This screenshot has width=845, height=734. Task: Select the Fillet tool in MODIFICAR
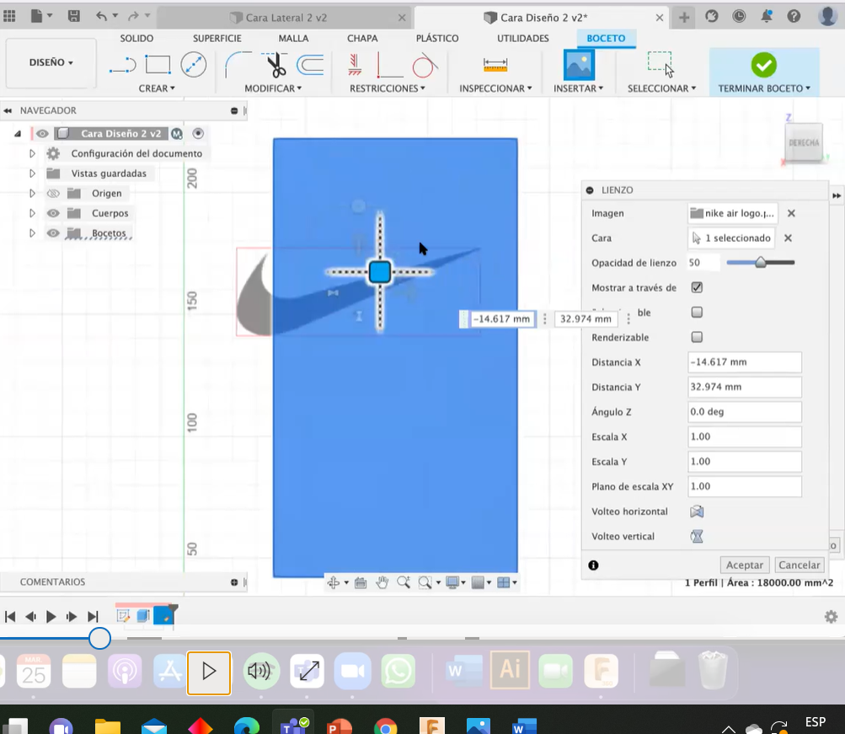coord(237,65)
